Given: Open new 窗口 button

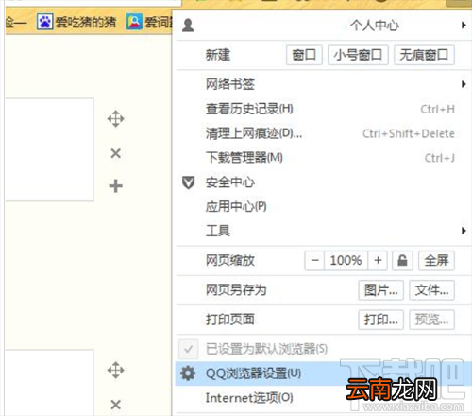Looking at the screenshot, I should coord(304,55).
